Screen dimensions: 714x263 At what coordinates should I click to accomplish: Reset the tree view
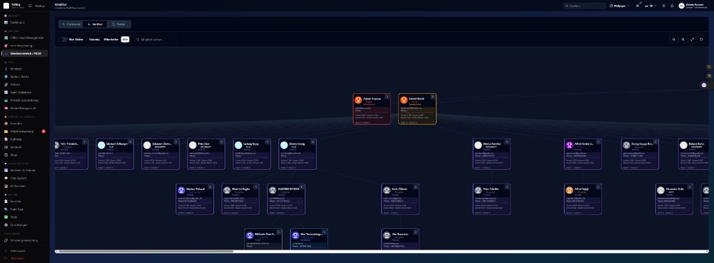pyautogui.click(x=701, y=40)
